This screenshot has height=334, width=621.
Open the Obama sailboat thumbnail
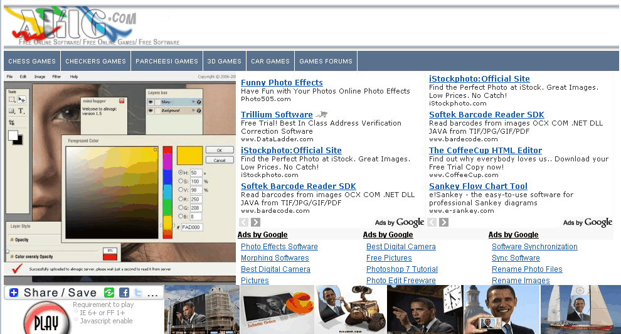(581, 310)
